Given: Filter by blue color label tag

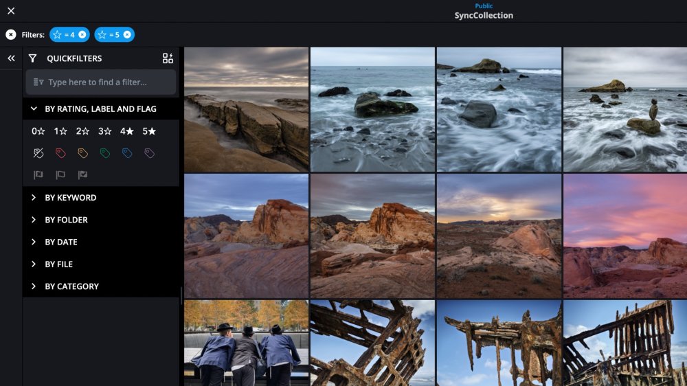Looking at the screenshot, I should point(127,153).
